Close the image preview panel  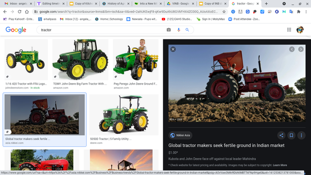pos(173,49)
